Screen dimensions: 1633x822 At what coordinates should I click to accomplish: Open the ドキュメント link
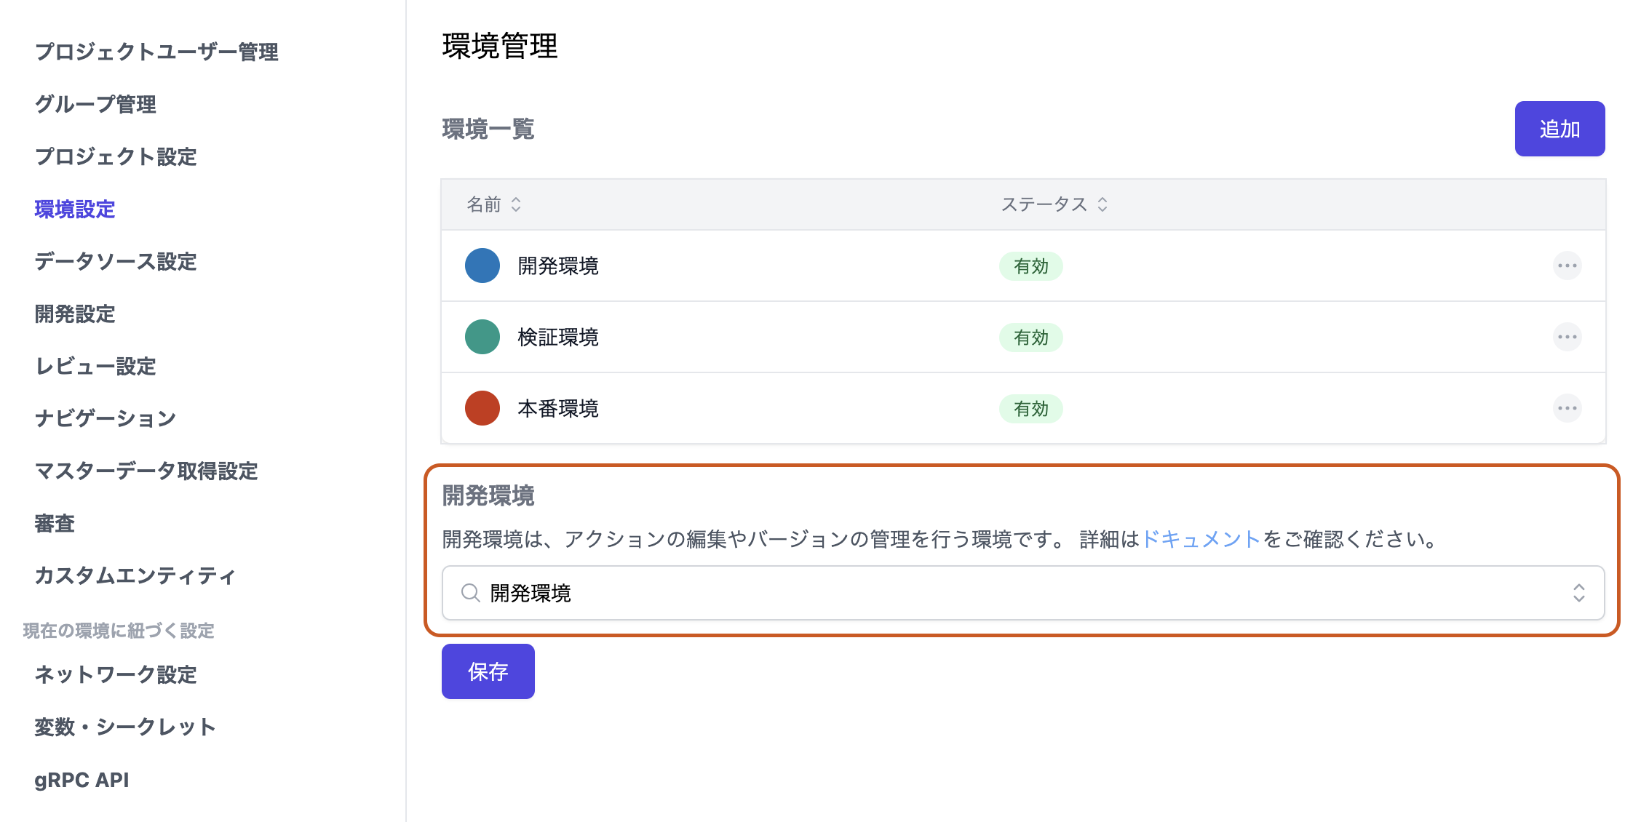(x=1201, y=539)
